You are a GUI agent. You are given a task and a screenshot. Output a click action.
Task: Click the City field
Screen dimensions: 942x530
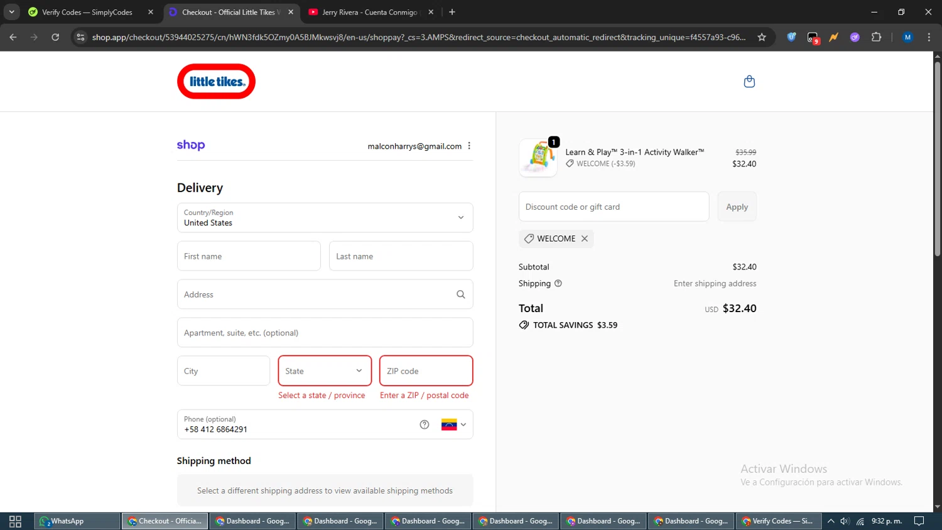pos(224,370)
